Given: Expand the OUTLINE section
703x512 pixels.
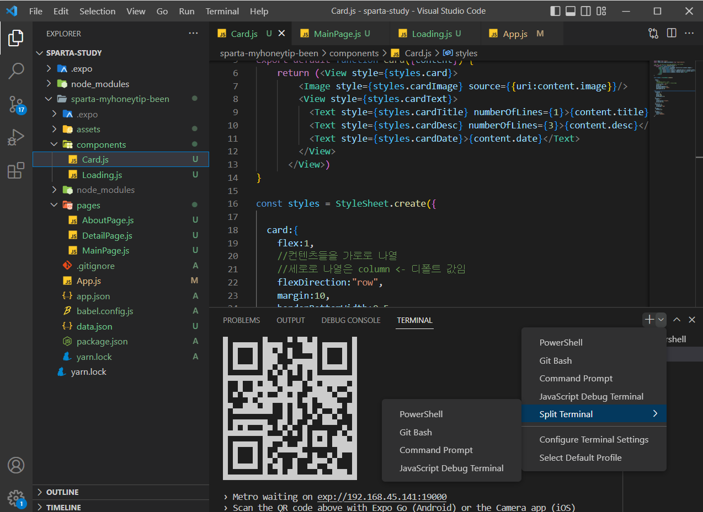Looking at the screenshot, I should point(121,492).
